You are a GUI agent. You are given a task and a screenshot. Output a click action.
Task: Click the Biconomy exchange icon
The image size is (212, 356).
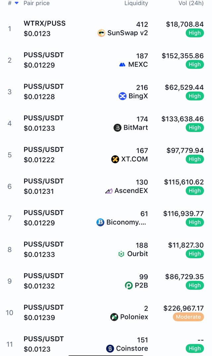(x=100, y=222)
